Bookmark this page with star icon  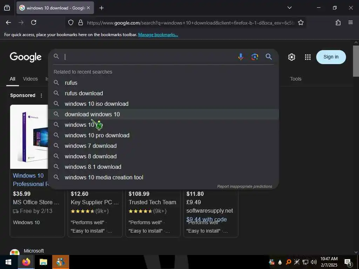[300, 22]
